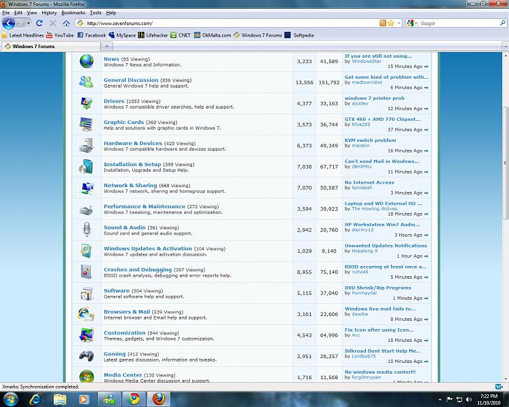Bookmark page with the star icon

click(x=391, y=23)
